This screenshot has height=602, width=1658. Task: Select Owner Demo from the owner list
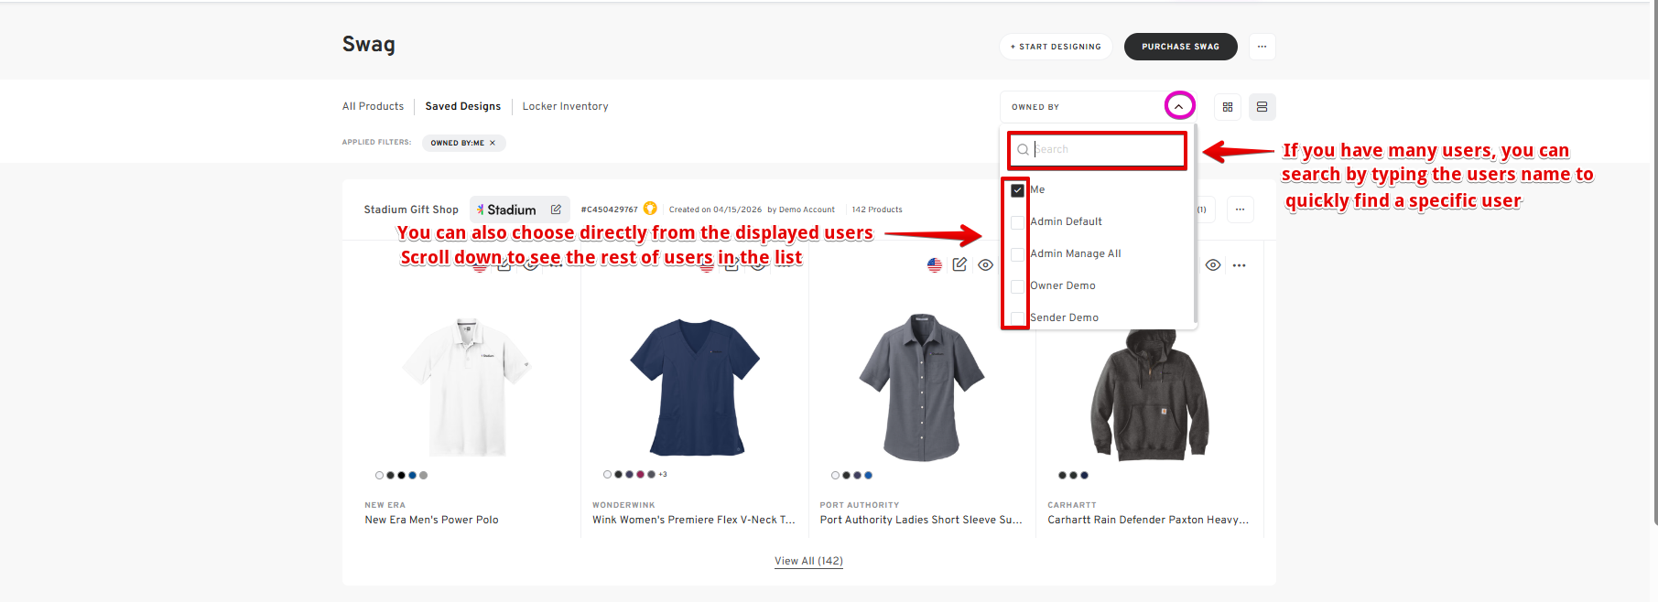[1062, 285]
